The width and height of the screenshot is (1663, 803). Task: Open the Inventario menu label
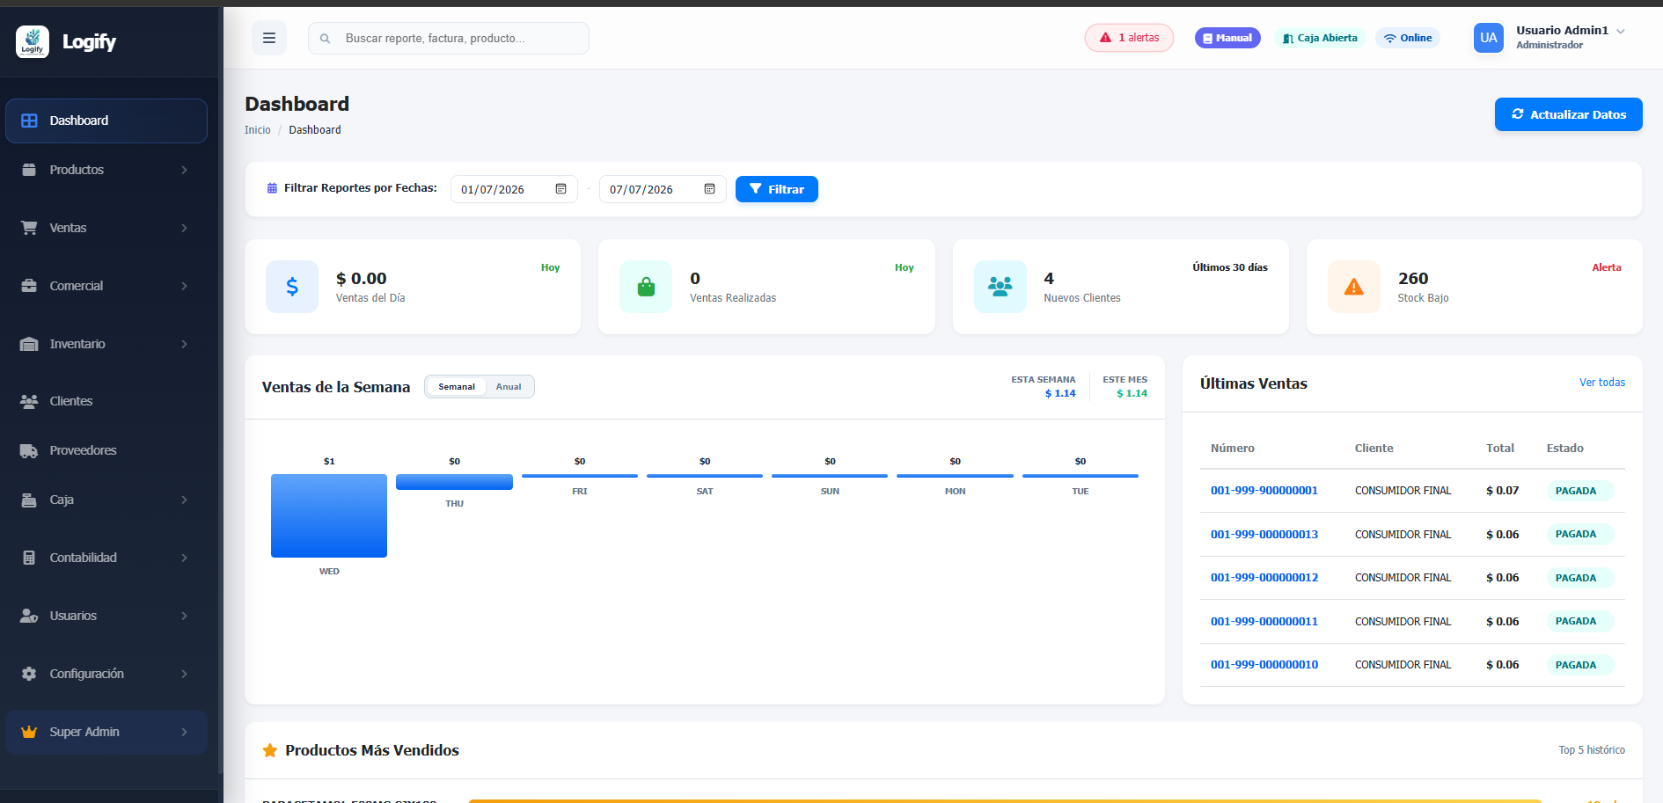tap(77, 344)
